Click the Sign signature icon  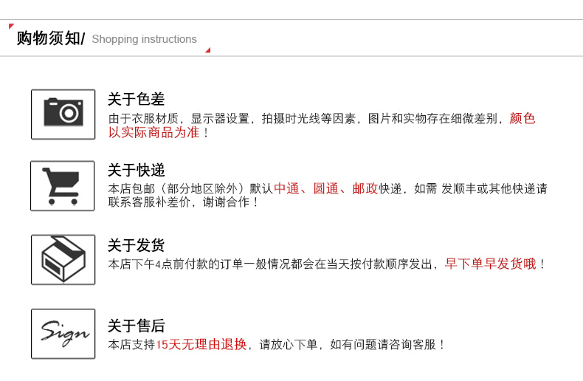point(63,334)
